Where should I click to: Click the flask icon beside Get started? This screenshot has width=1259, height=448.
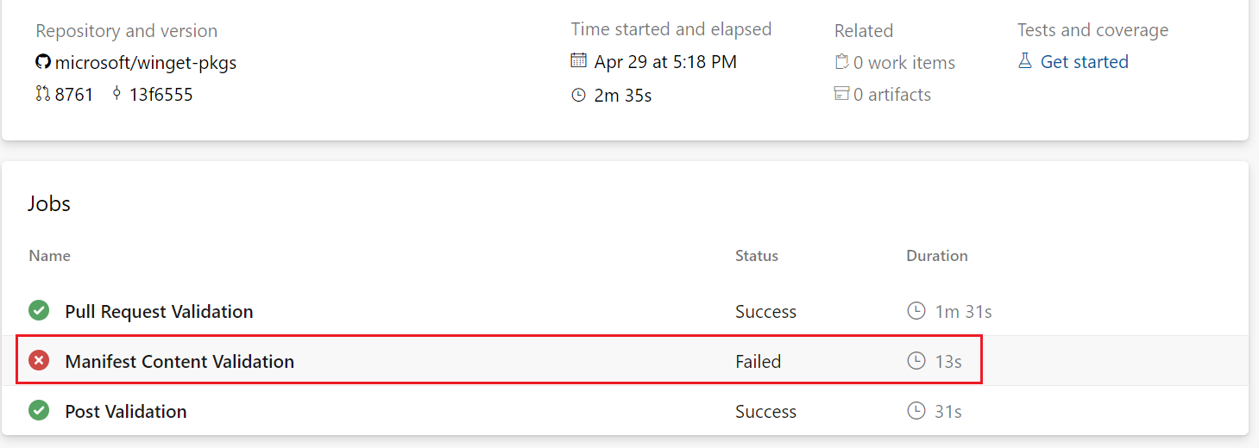point(1025,62)
